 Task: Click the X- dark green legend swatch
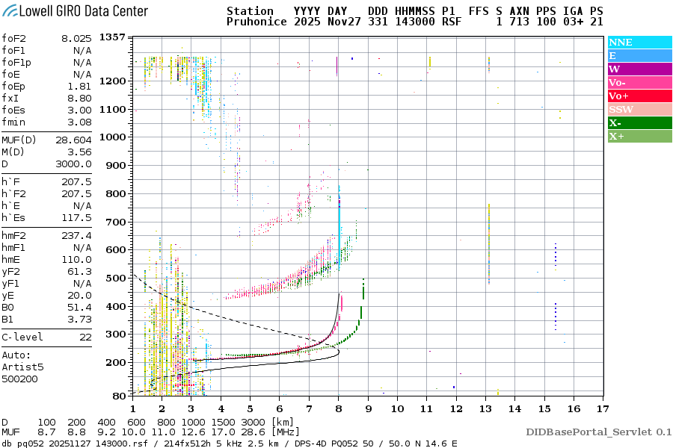[x=639, y=123]
